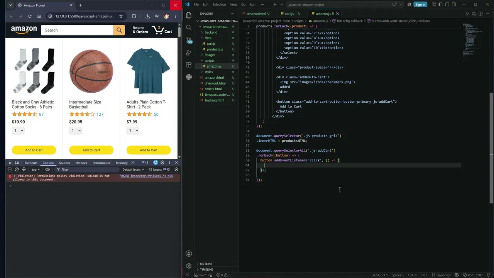Bookmark this page with the star icon

click(121, 16)
